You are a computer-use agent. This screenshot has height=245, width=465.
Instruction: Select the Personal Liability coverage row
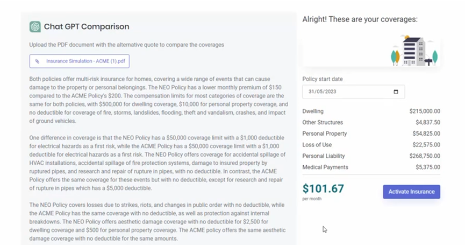click(371, 156)
